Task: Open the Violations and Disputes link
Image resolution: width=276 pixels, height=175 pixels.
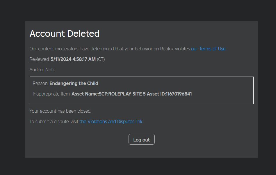Action: [x=111, y=122]
